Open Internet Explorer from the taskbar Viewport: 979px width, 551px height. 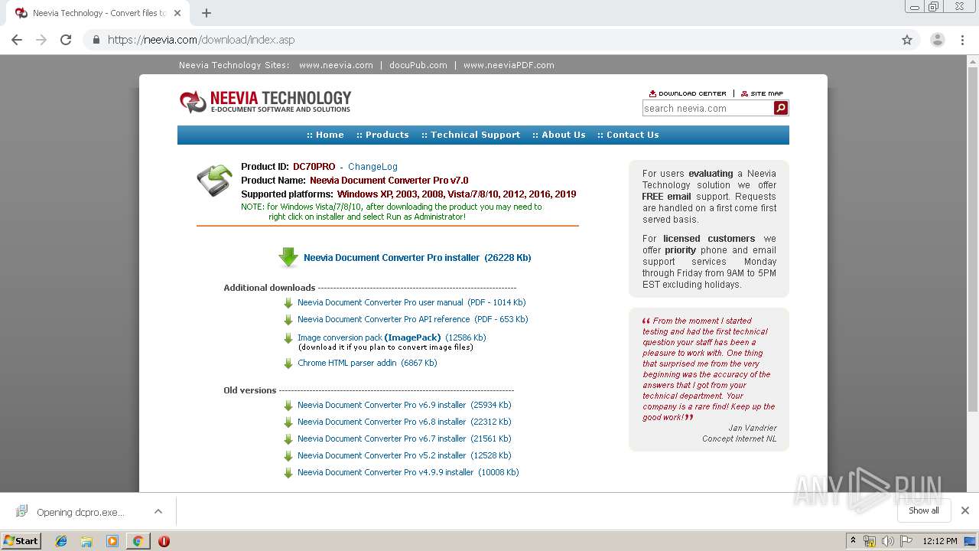[61, 541]
